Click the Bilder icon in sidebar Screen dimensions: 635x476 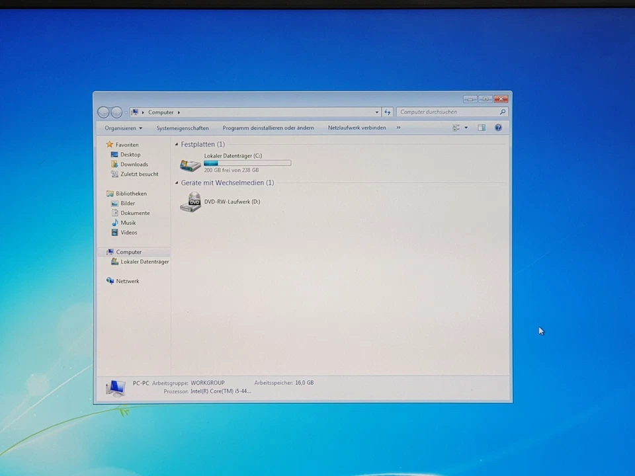(114, 203)
